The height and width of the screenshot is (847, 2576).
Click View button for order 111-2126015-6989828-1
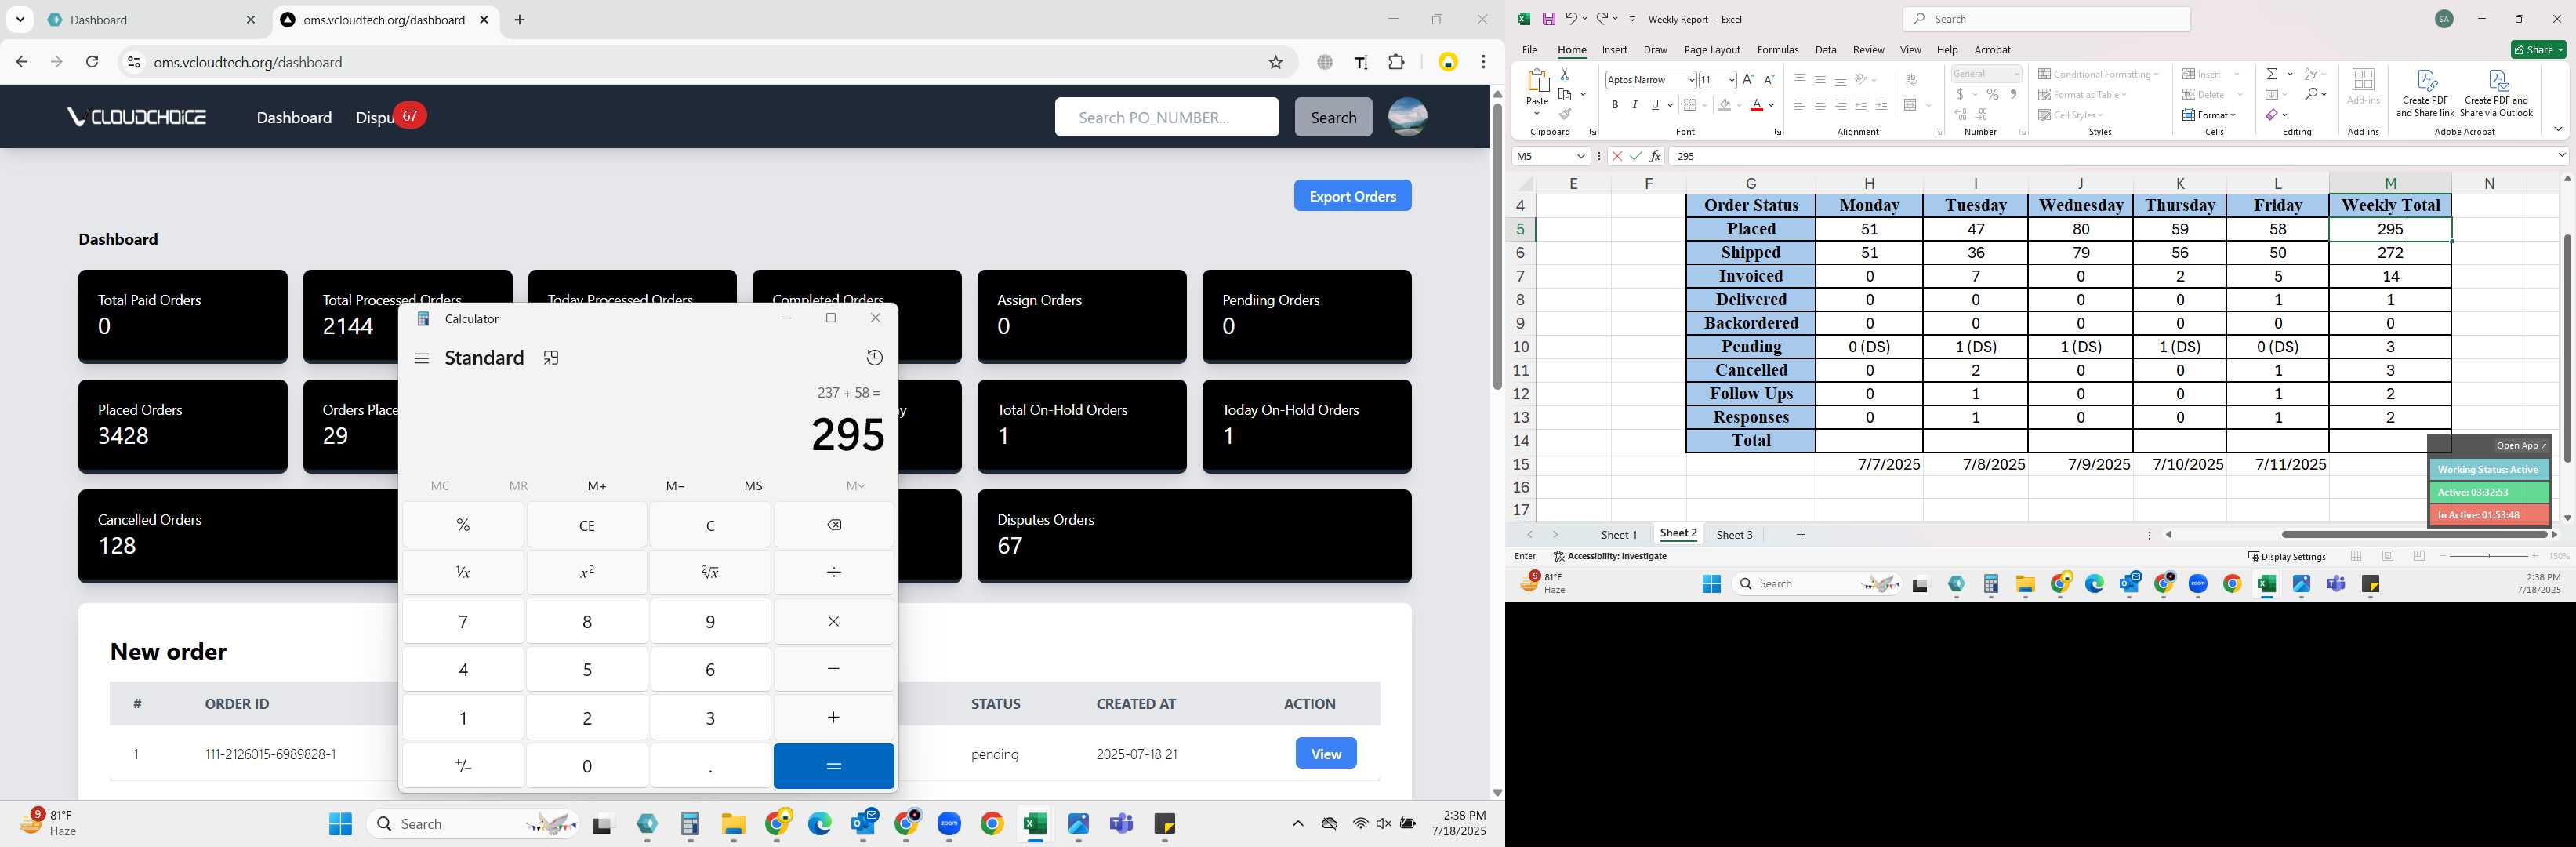[1325, 753]
